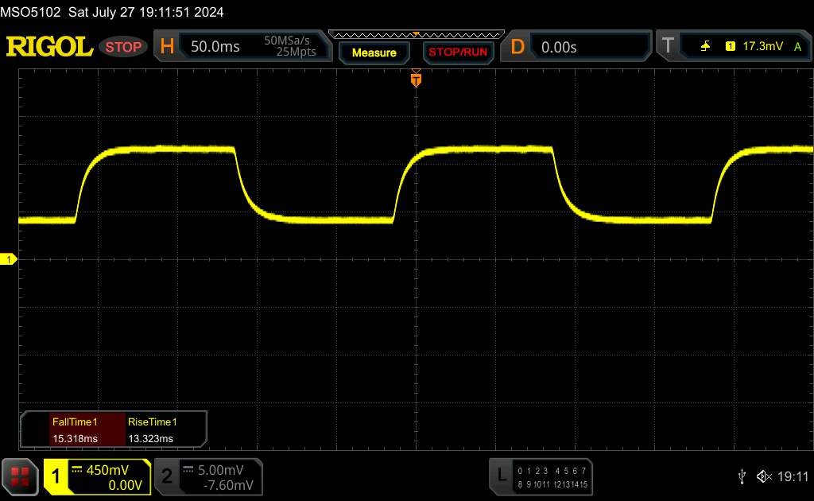814x501 pixels.
Task: Click digital channels 8-15 row
Action: tap(552, 484)
